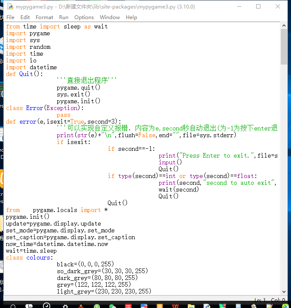Screen dimensions: 291x308
Task: Maximize the mypygame3.py window
Action: [x=258, y=6]
